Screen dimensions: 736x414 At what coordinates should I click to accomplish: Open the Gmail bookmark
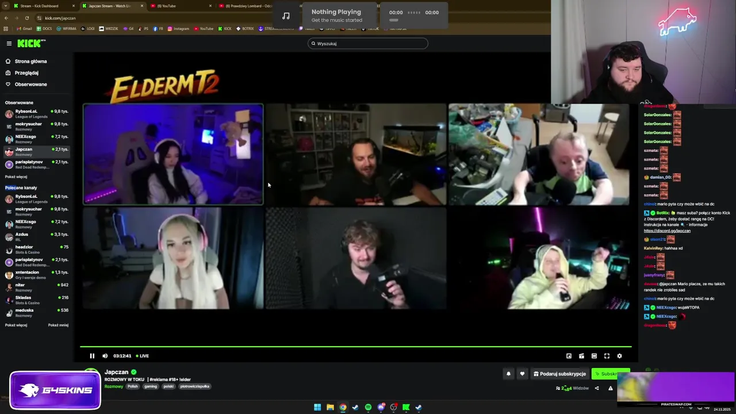(24, 29)
